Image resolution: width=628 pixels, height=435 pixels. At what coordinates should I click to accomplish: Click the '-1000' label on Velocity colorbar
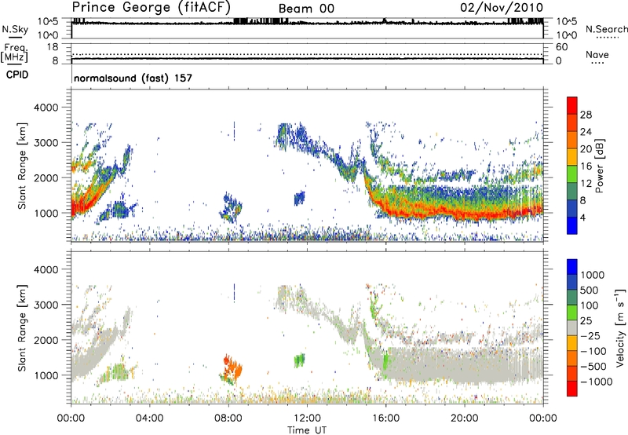coord(597,382)
